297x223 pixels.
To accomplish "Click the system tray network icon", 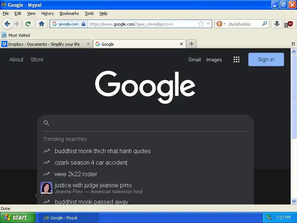I will (269, 217).
